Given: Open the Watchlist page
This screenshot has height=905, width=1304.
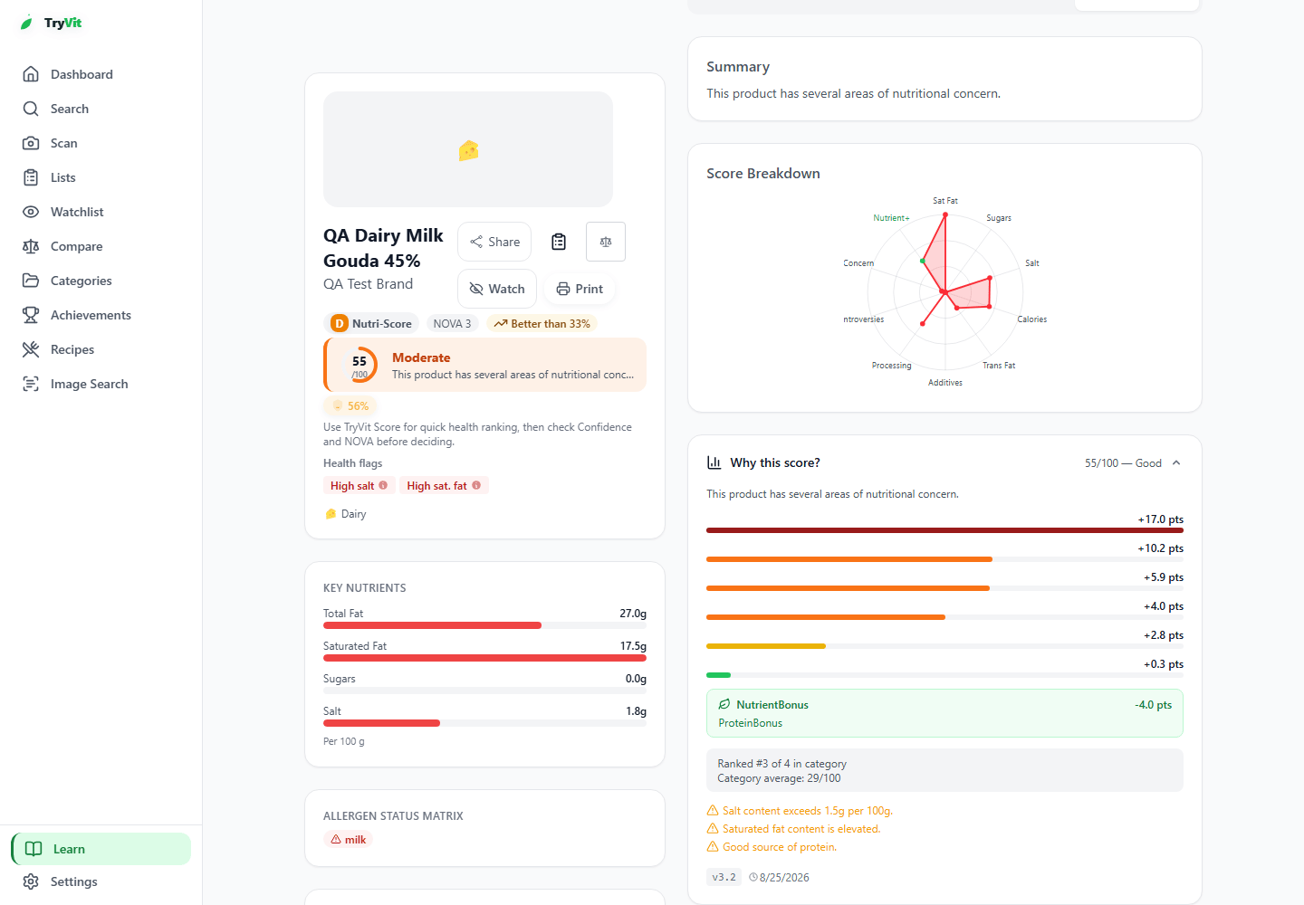Looking at the screenshot, I should [101, 212].
